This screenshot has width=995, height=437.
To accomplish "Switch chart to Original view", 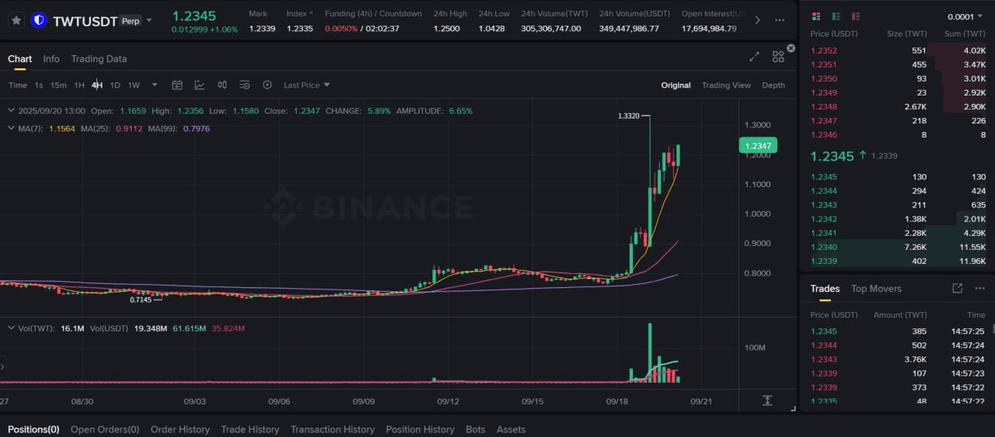I will 676,85.
